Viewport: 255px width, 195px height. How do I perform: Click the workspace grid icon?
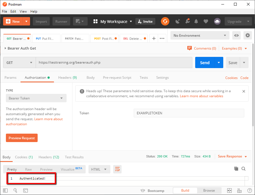[95, 21]
